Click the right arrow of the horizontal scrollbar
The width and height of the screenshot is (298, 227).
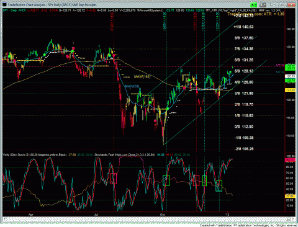pyautogui.click(x=294, y=218)
